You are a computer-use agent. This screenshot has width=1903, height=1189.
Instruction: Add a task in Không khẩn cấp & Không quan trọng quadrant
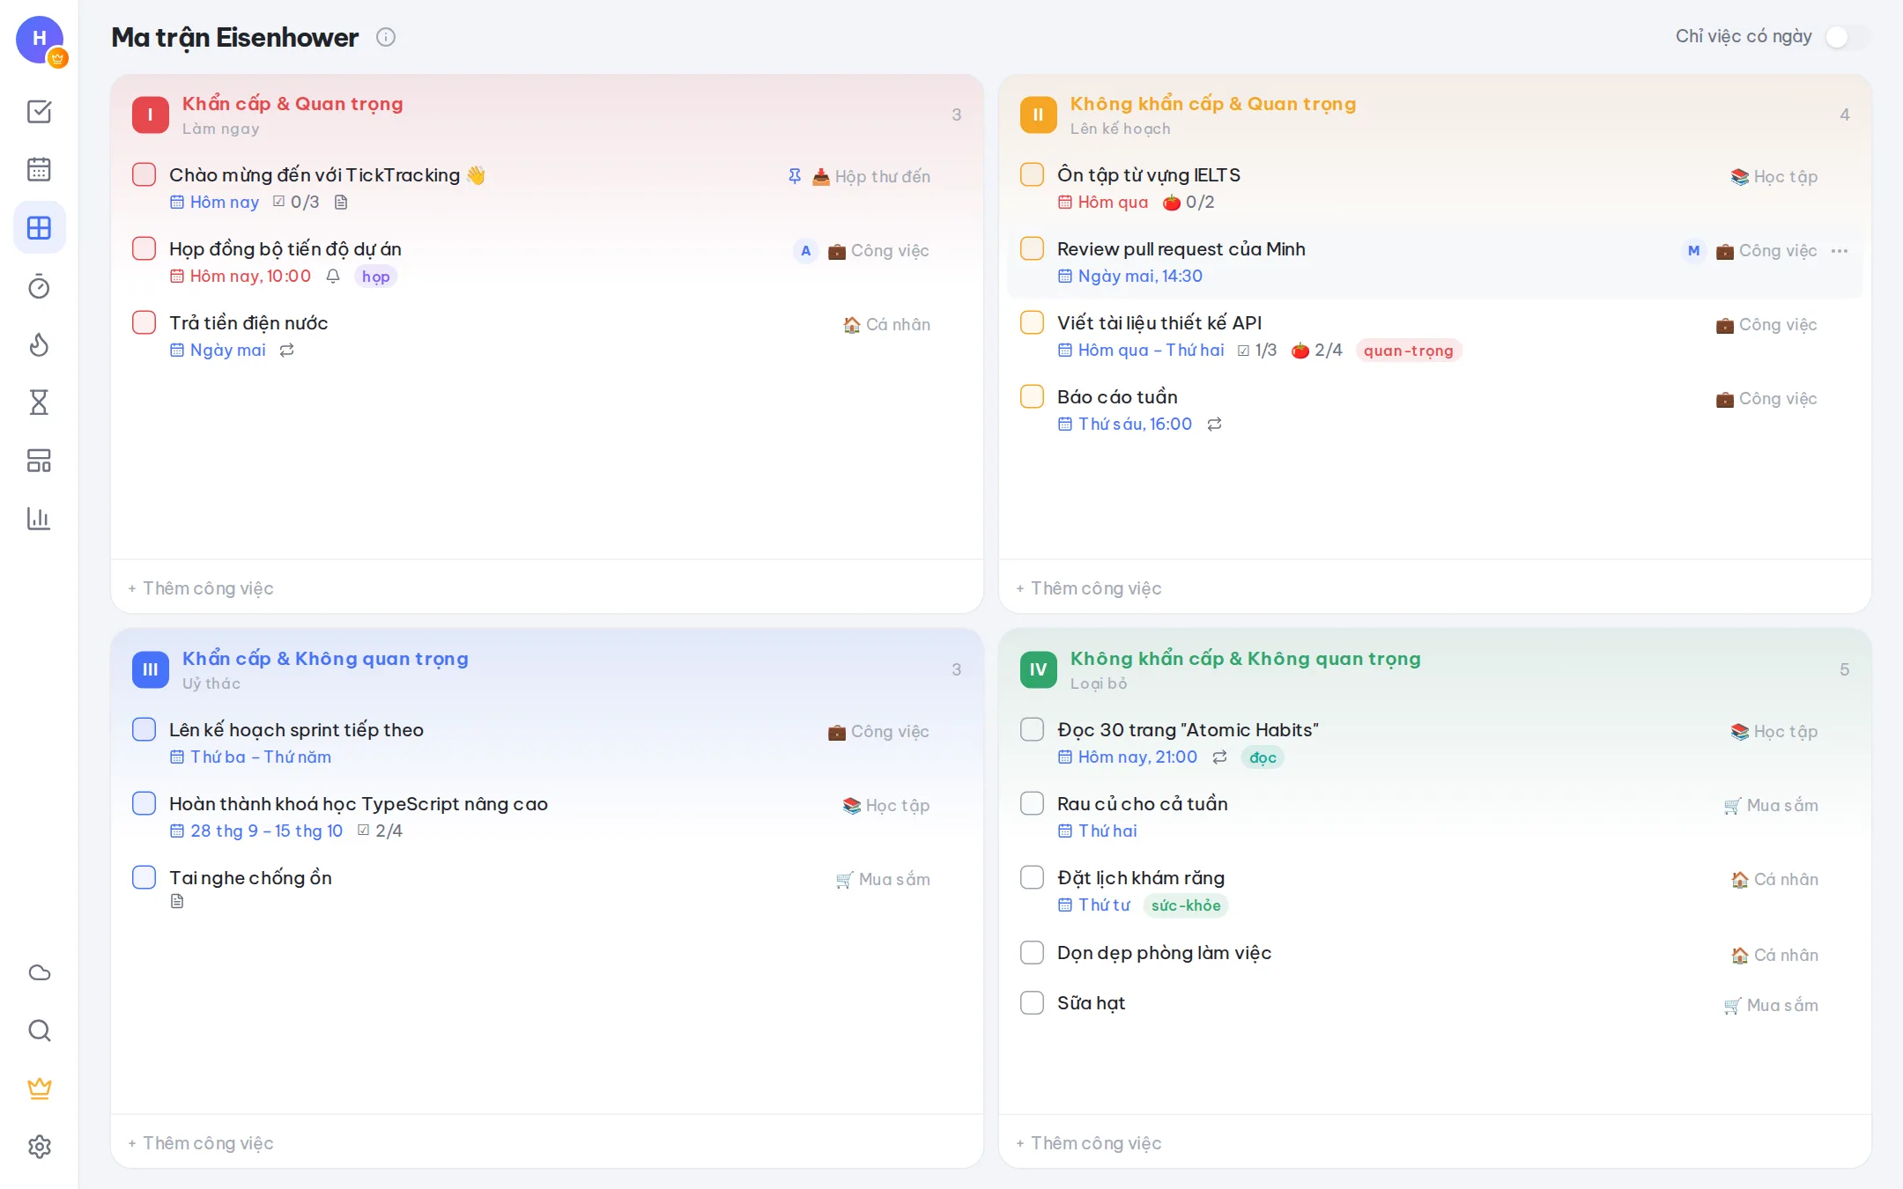[x=1434, y=1142]
